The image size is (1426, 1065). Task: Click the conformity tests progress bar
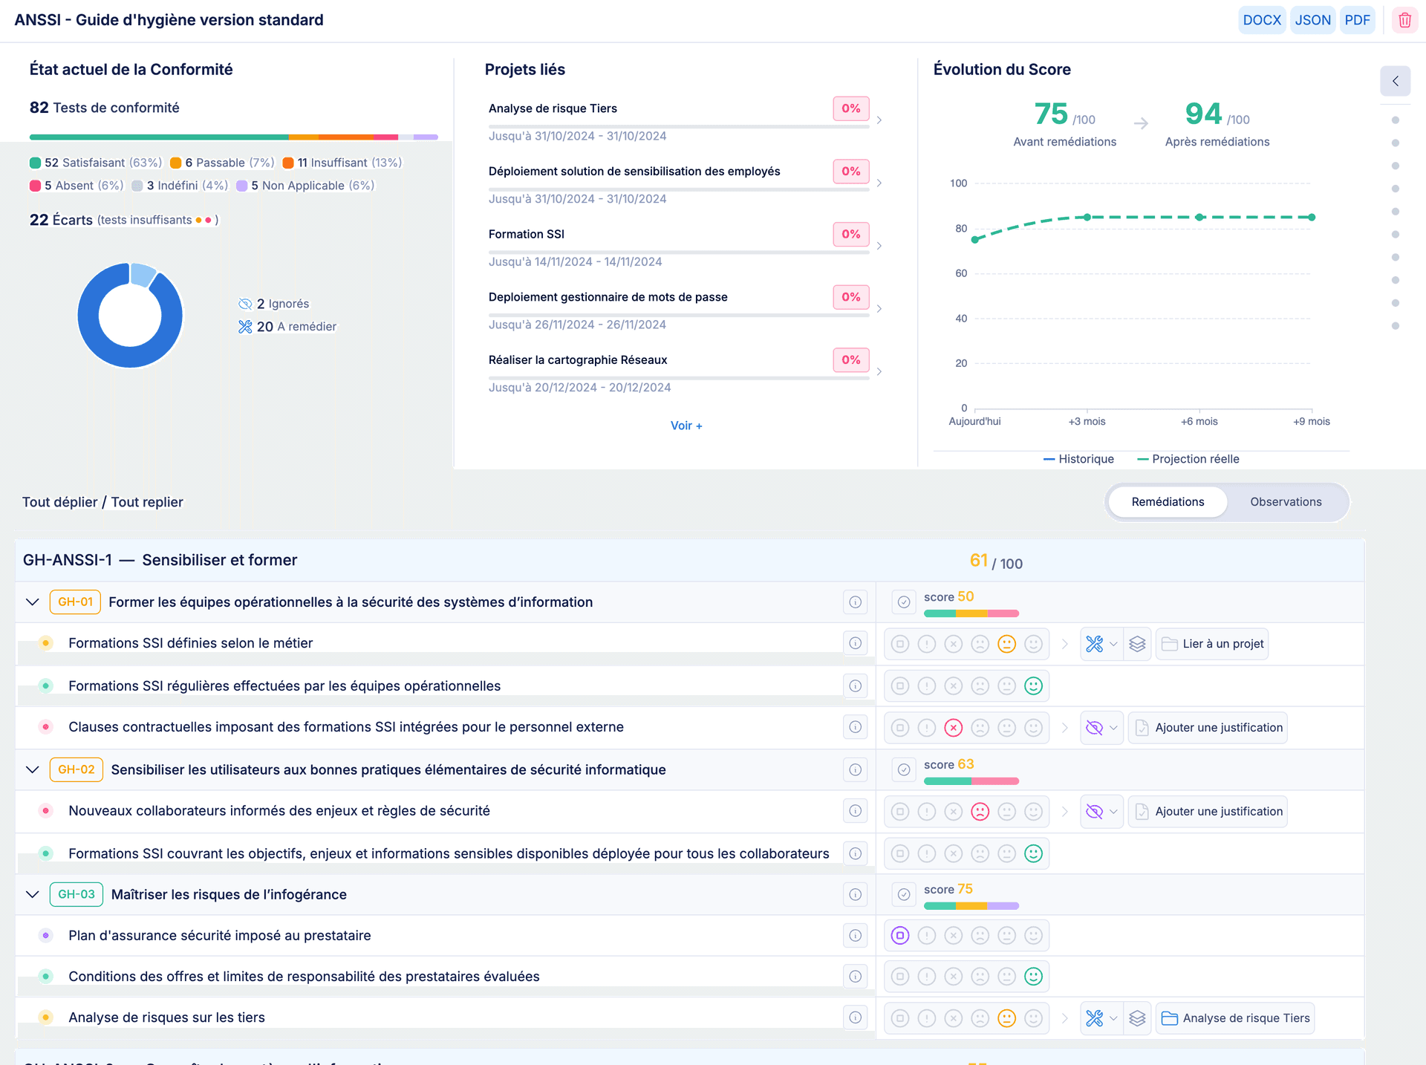click(233, 137)
